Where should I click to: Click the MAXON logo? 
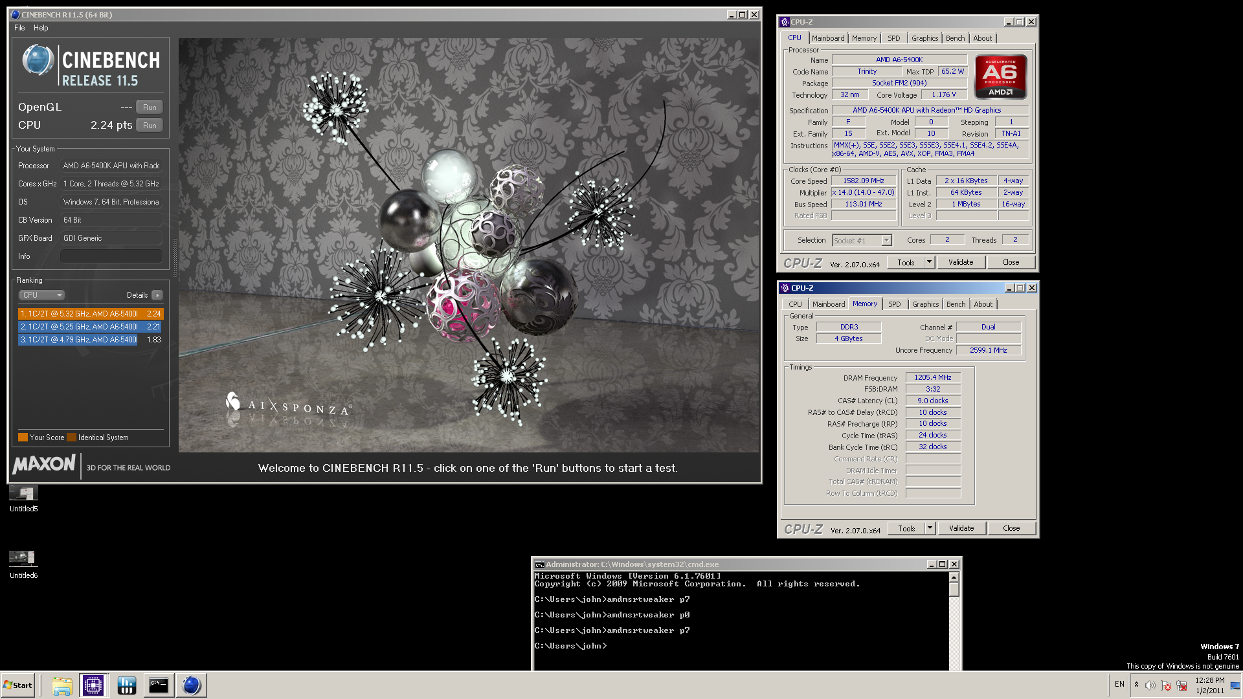[44, 464]
